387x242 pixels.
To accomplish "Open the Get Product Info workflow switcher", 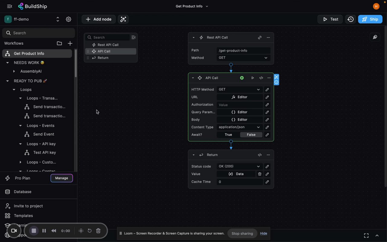I will (192, 6).
